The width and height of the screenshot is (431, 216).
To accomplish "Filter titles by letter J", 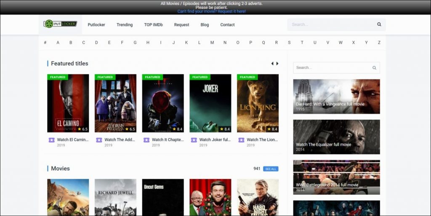I will point(173,42).
